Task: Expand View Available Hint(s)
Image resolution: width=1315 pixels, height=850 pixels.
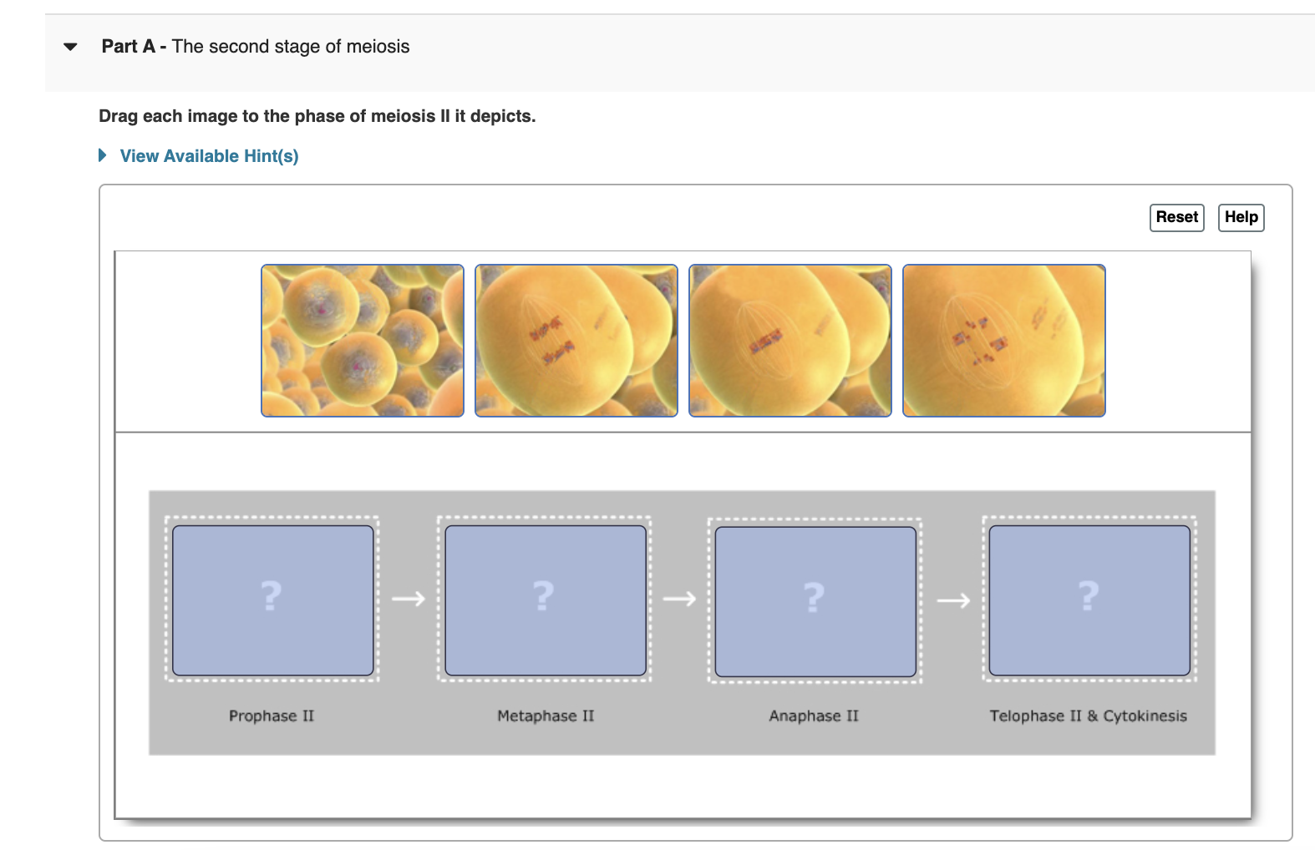Action: pos(209,155)
